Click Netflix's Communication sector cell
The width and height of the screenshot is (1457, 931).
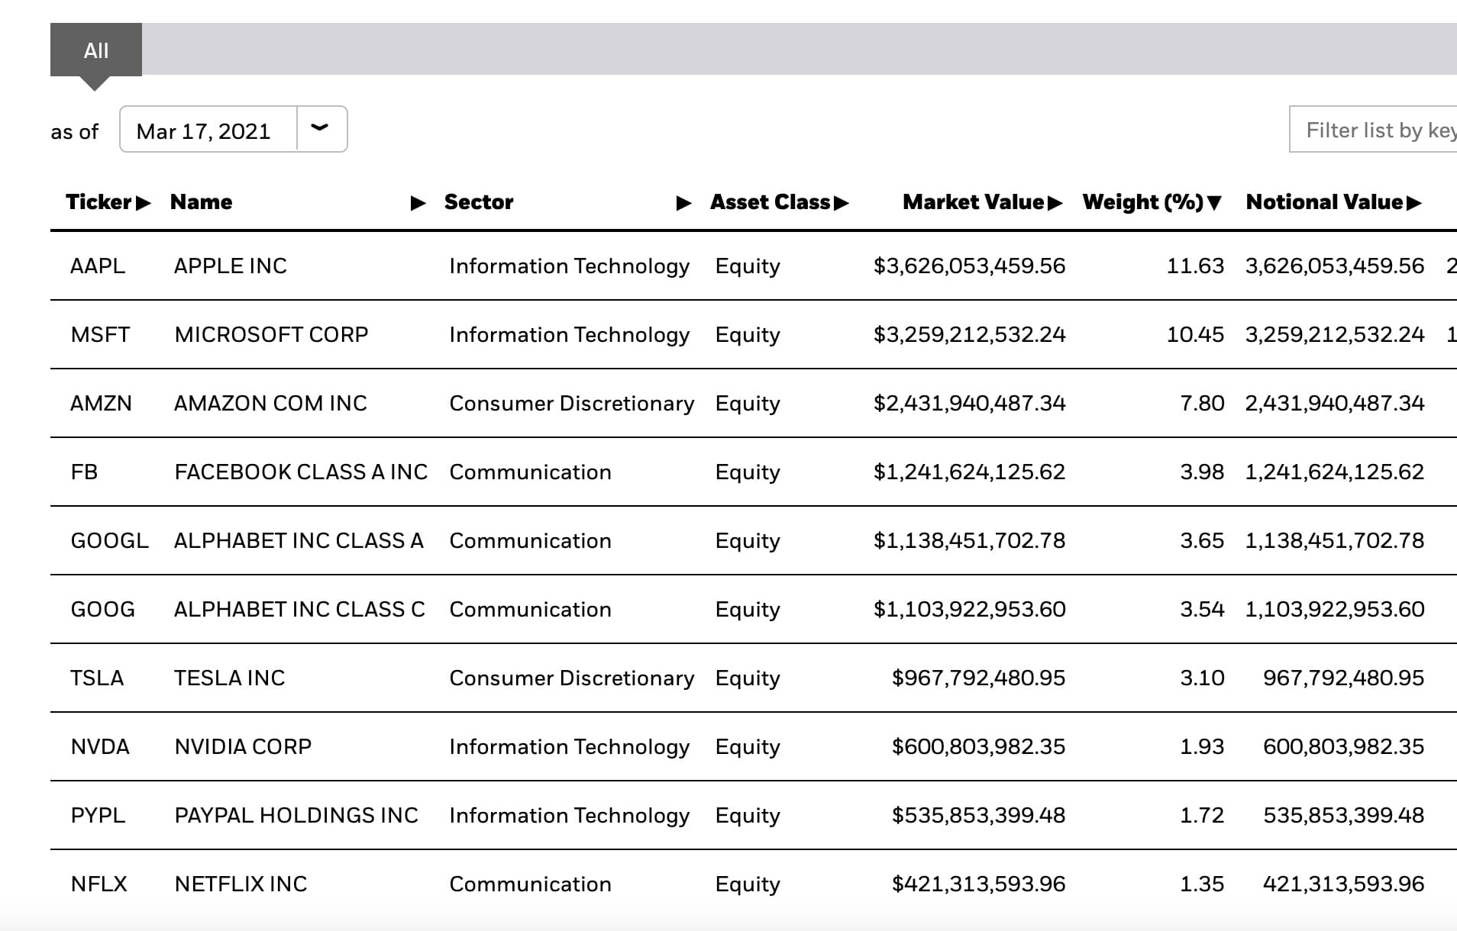530,884
